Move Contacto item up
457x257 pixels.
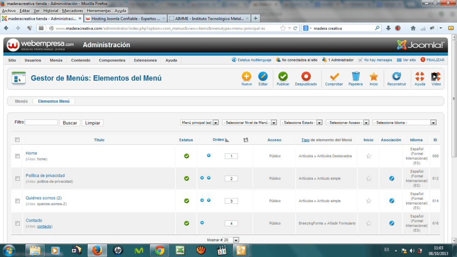click(202, 223)
